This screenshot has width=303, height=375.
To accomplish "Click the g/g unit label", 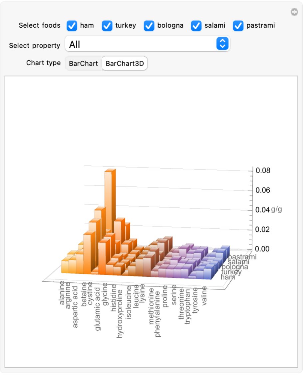I will coord(277,210).
